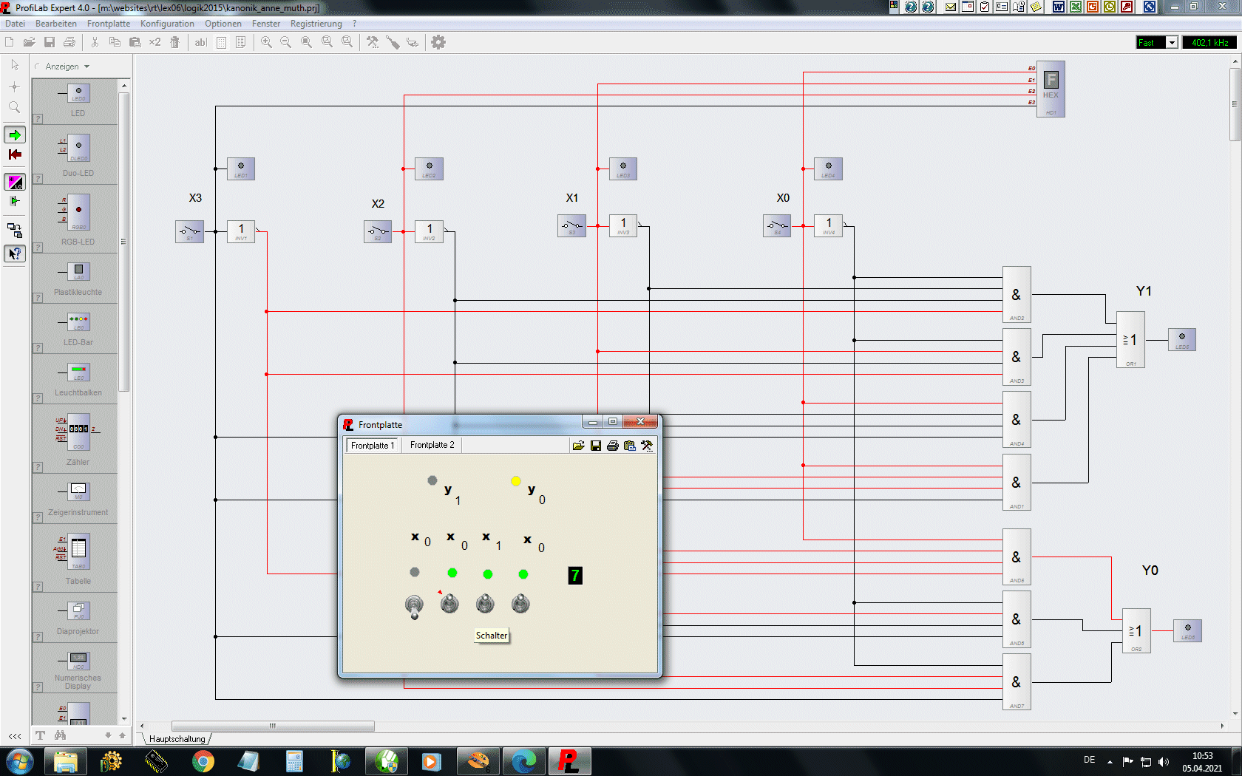Select the Hauptschaltung sheet tab

(x=177, y=739)
